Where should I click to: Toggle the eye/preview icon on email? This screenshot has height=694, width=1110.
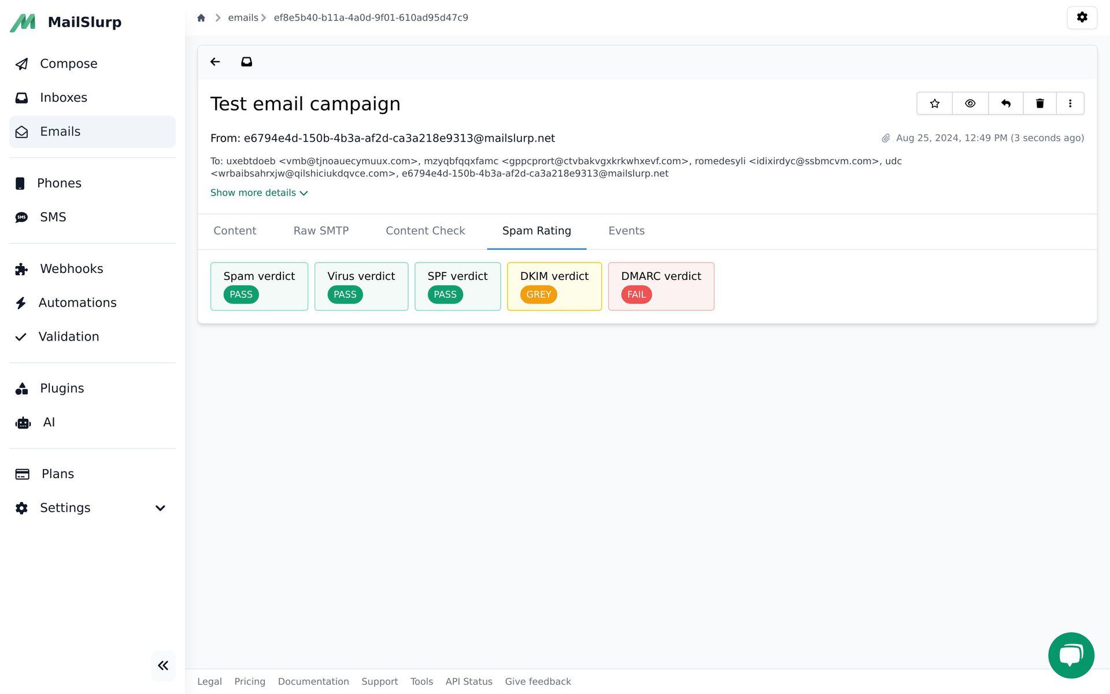970,103
